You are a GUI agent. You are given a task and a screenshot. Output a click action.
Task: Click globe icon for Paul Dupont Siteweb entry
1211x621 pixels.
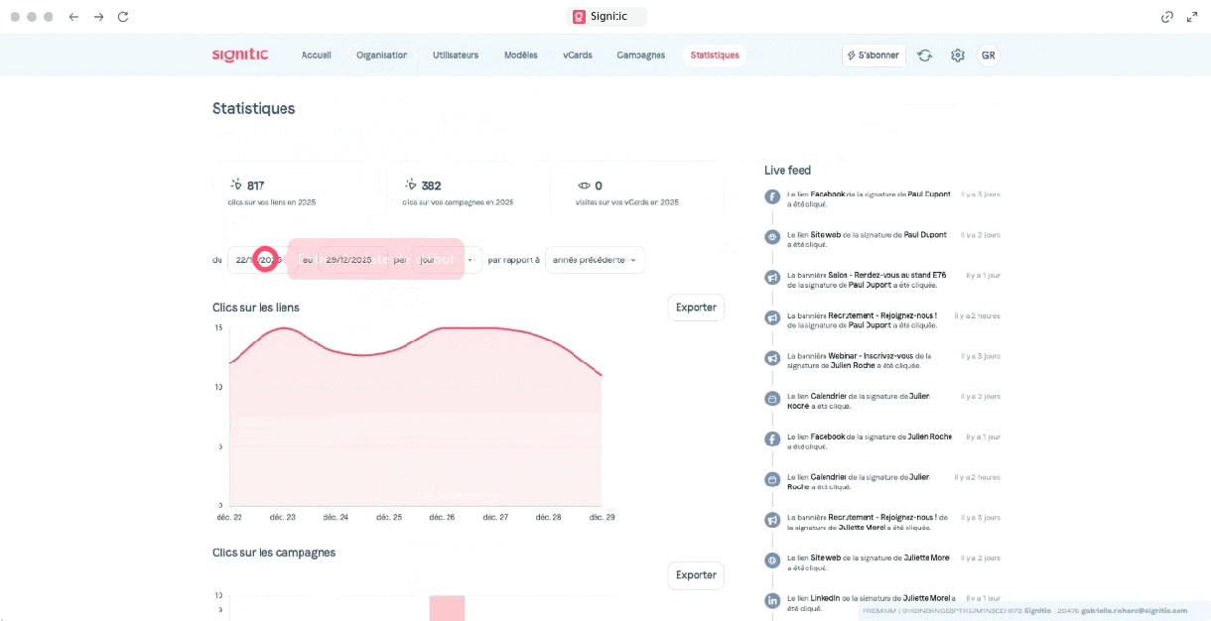click(x=771, y=237)
